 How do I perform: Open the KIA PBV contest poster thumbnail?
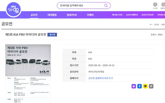tap(28, 74)
